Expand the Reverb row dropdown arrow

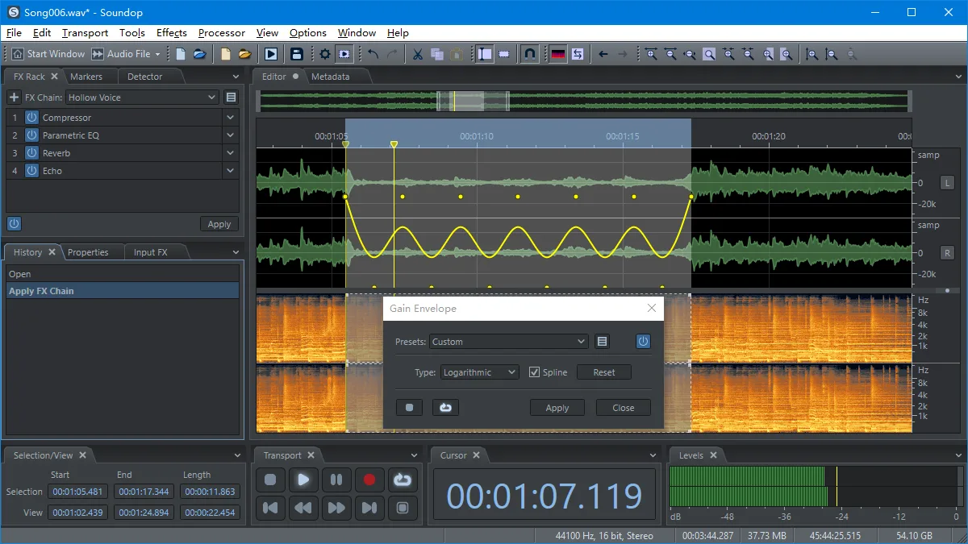point(231,153)
